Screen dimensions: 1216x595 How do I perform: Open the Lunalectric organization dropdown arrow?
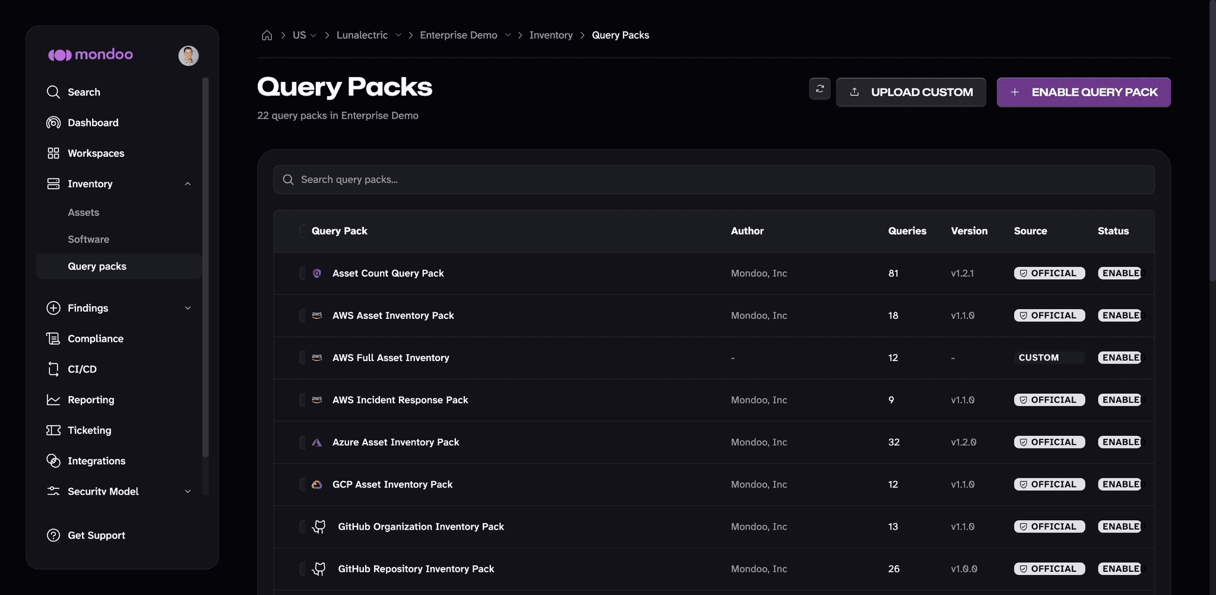[398, 35]
